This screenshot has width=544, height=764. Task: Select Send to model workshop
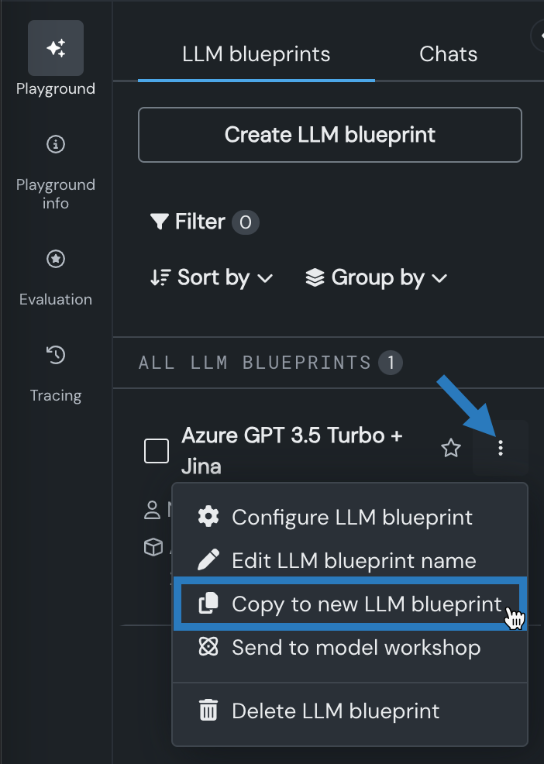pos(356,648)
